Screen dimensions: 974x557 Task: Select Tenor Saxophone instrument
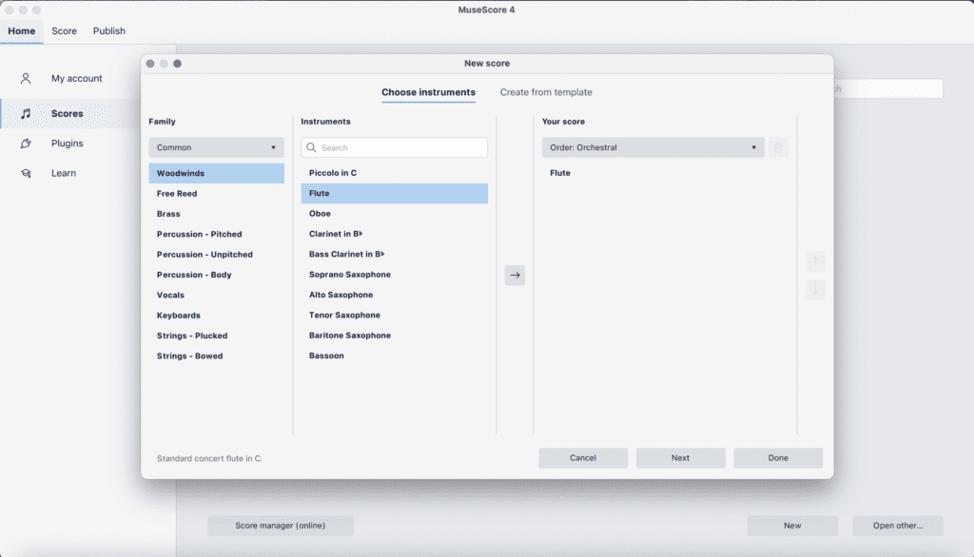point(395,315)
